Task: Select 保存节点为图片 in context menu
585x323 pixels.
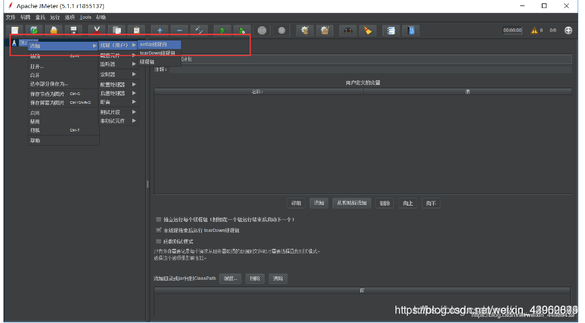Action: [x=63, y=94]
